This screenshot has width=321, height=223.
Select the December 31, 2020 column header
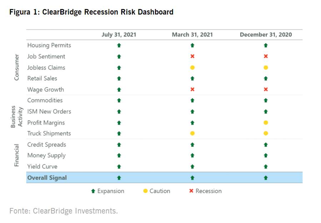pos(266,35)
